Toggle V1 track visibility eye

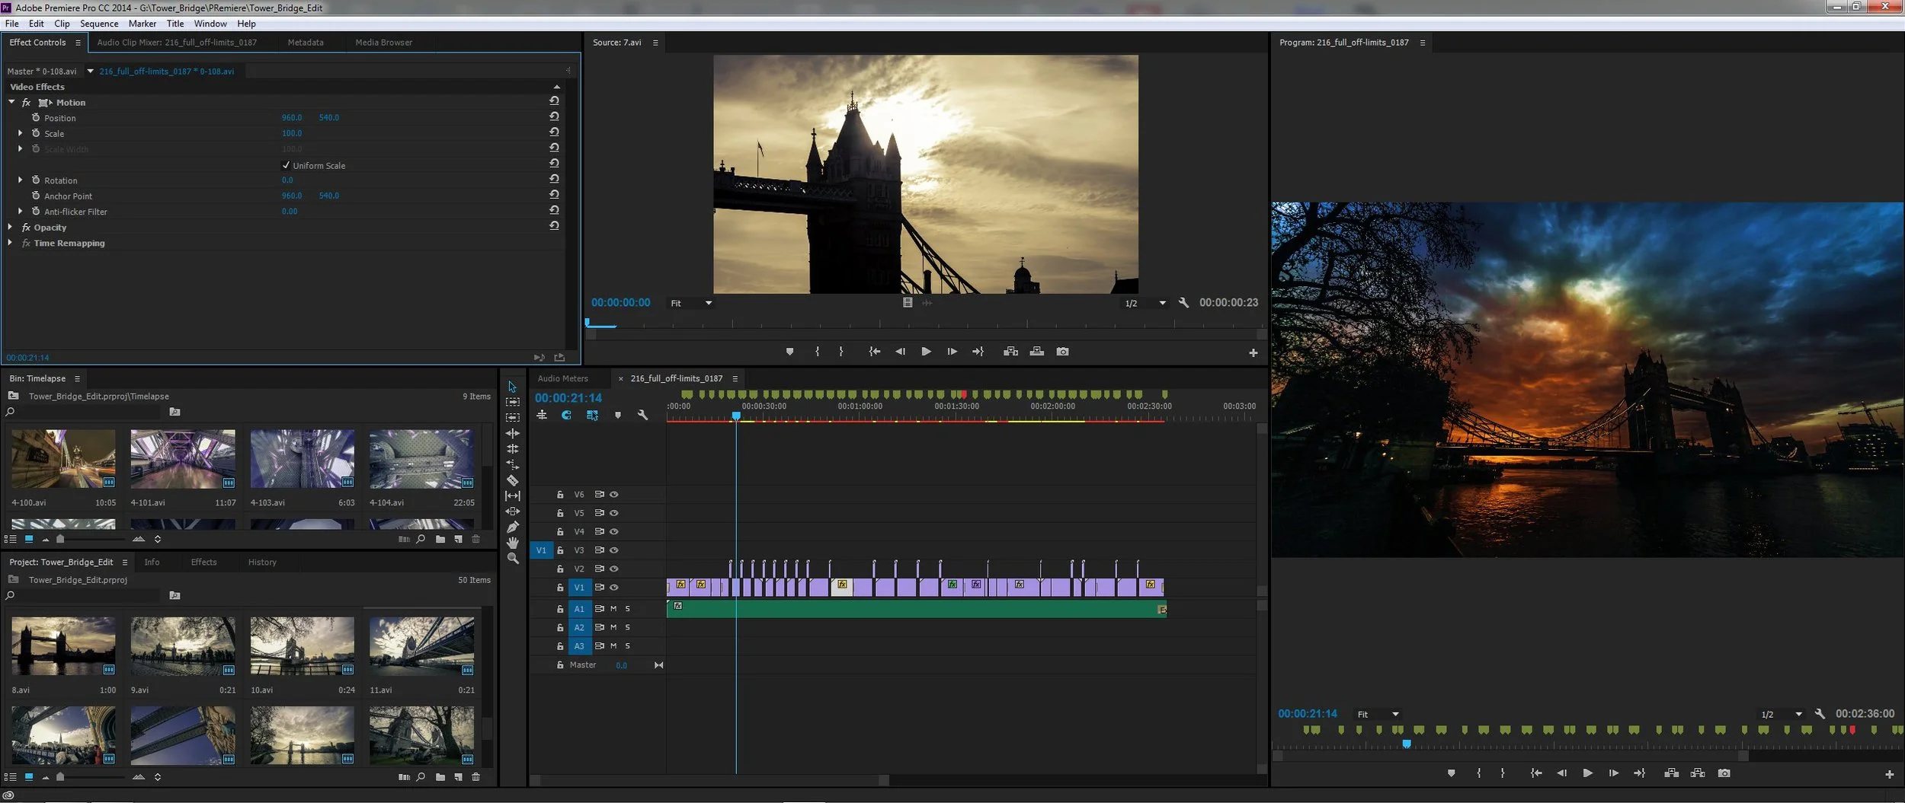click(614, 588)
